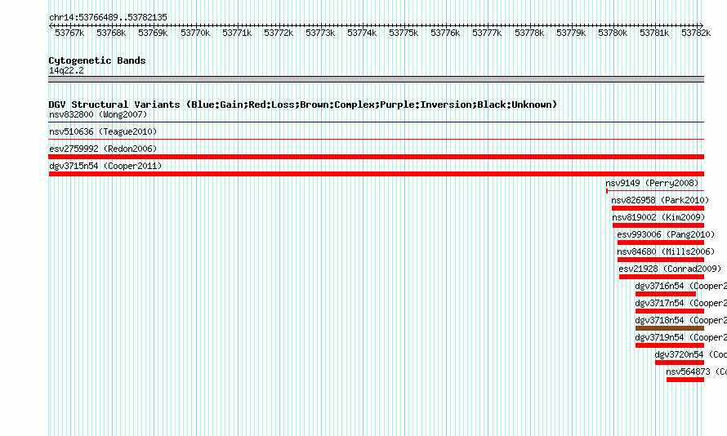The width and height of the screenshot is (727, 436).
Task: Click the 53770k ruler position
Action: tap(195, 33)
